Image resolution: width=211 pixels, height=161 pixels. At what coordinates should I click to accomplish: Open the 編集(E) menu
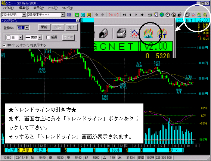(24, 8)
